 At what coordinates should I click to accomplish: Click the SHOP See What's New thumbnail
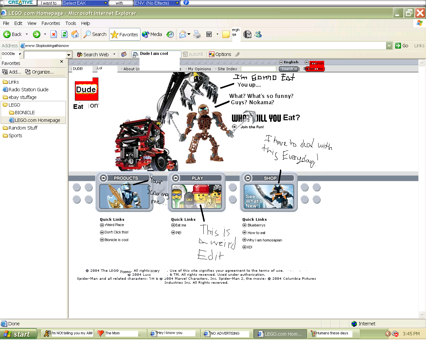(x=269, y=196)
